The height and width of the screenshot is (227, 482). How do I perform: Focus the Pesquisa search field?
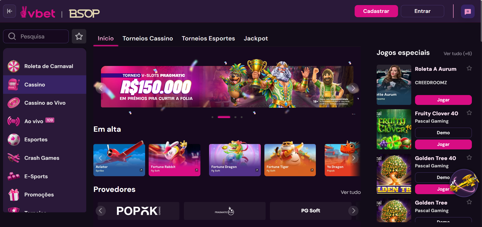pyautogui.click(x=36, y=36)
